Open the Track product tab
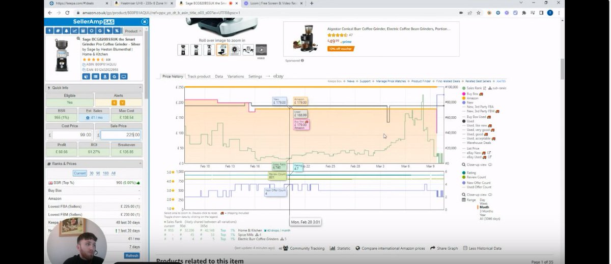 pyautogui.click(x=199, y=76)
